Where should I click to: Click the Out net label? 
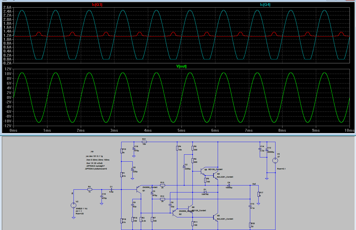(254, 184)
